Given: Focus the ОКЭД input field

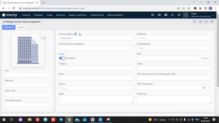Looking at the screenshot, I should (x=174, y=68).
